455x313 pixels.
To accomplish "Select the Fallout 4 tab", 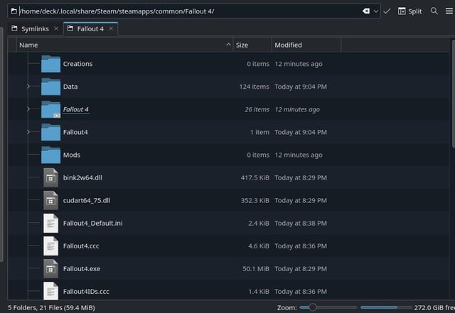I will tap(90, 28).
